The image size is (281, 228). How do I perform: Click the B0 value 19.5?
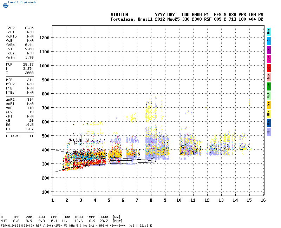point(29,125)
